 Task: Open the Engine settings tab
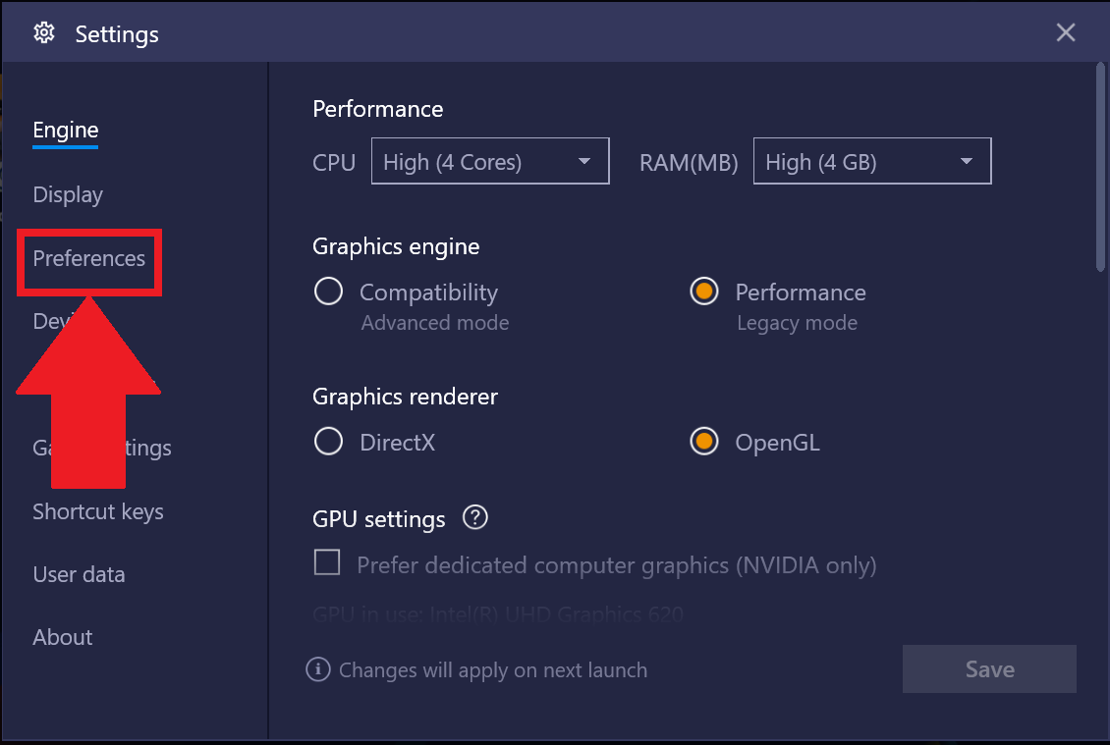pyautogui.click(x=66, y=131)
